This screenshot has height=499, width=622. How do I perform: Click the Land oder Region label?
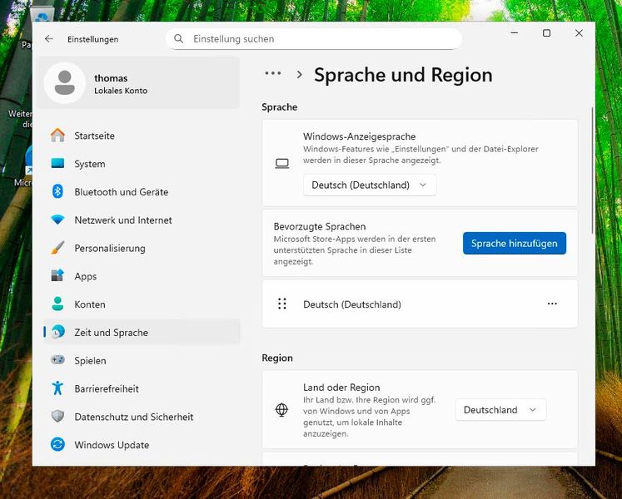click(x=341, y=388)
